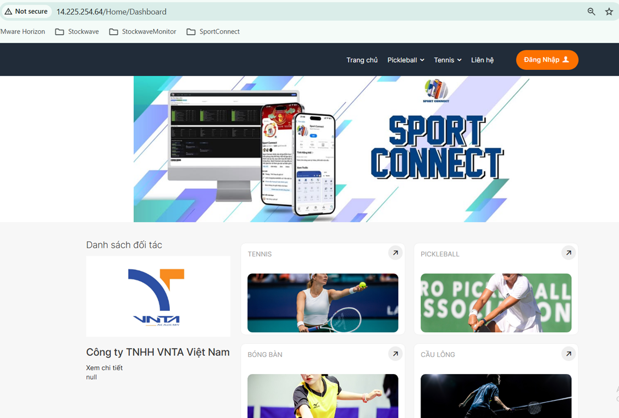Click the zoom magnifier icon in address bar
The height and width of the screenshot is (418, 619).
pyautogui.click(x=591, y=12)
